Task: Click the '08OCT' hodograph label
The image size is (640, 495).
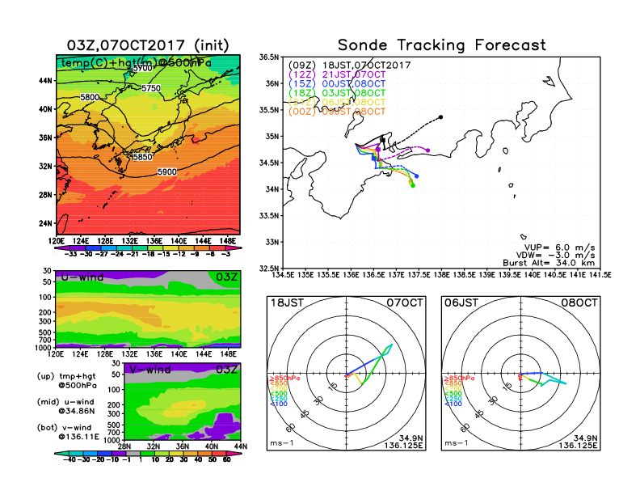Action: 579,303
